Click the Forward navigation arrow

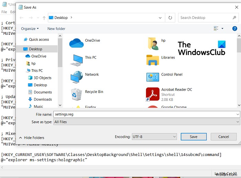tap(31, 18)
